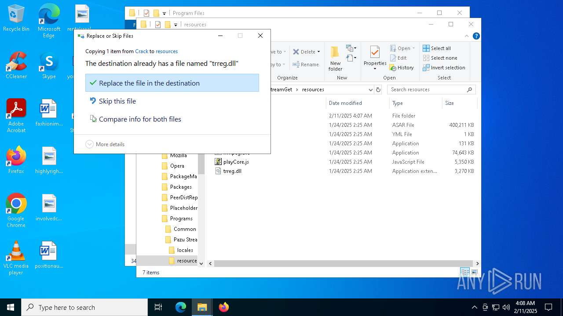
Task: Select the playCore.js file
Action: point(236,162)
